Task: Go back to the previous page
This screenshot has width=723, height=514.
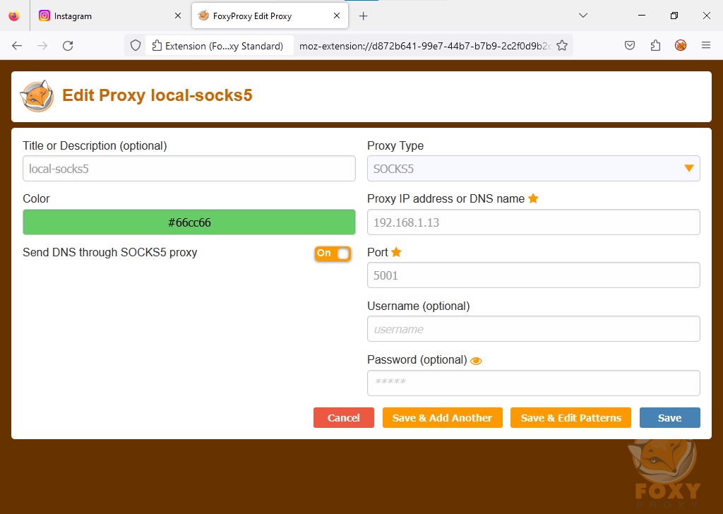Action: [17, 46]
